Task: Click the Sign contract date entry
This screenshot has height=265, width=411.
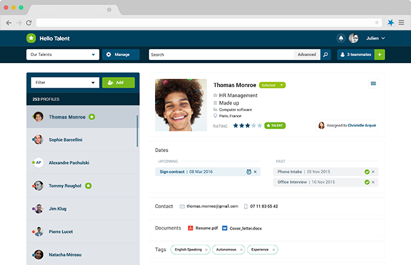Action: tap(207, 172)
